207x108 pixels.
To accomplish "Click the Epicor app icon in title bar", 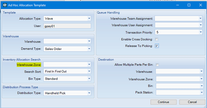I will (x=5, y=5).
